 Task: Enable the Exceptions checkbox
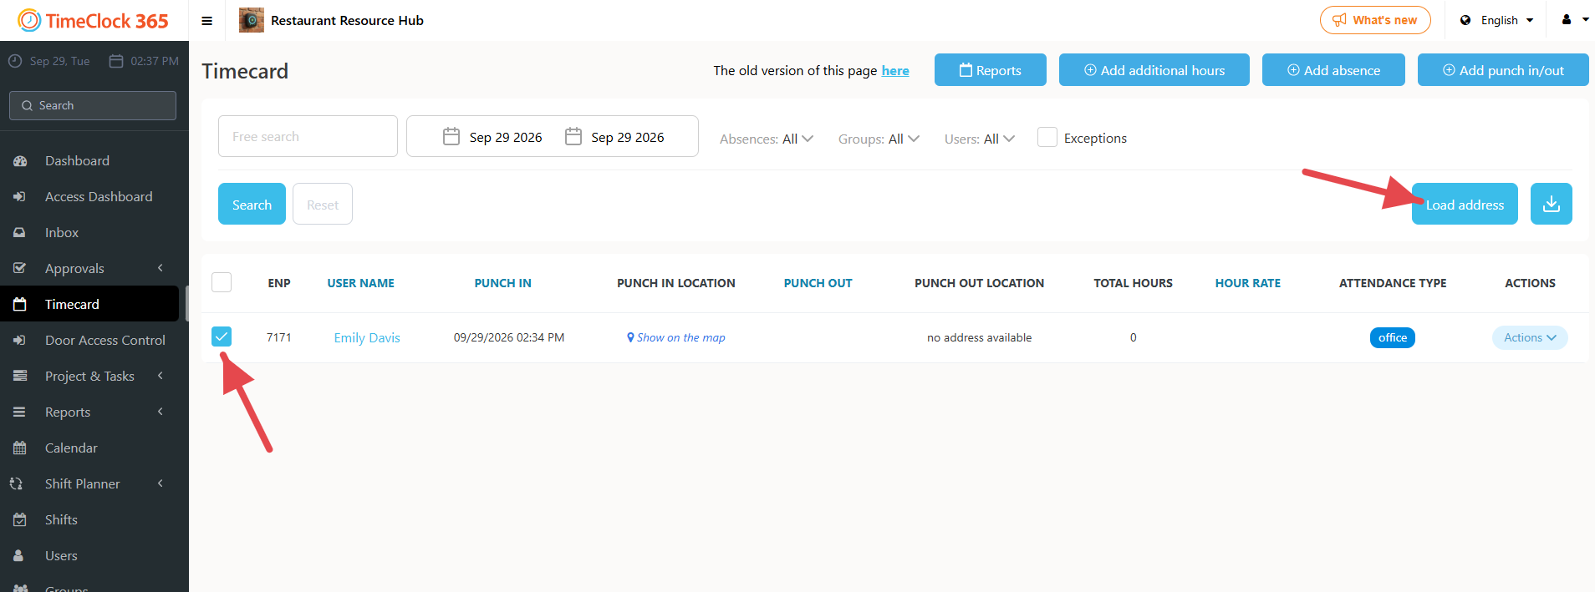[x=1047, y=137]
